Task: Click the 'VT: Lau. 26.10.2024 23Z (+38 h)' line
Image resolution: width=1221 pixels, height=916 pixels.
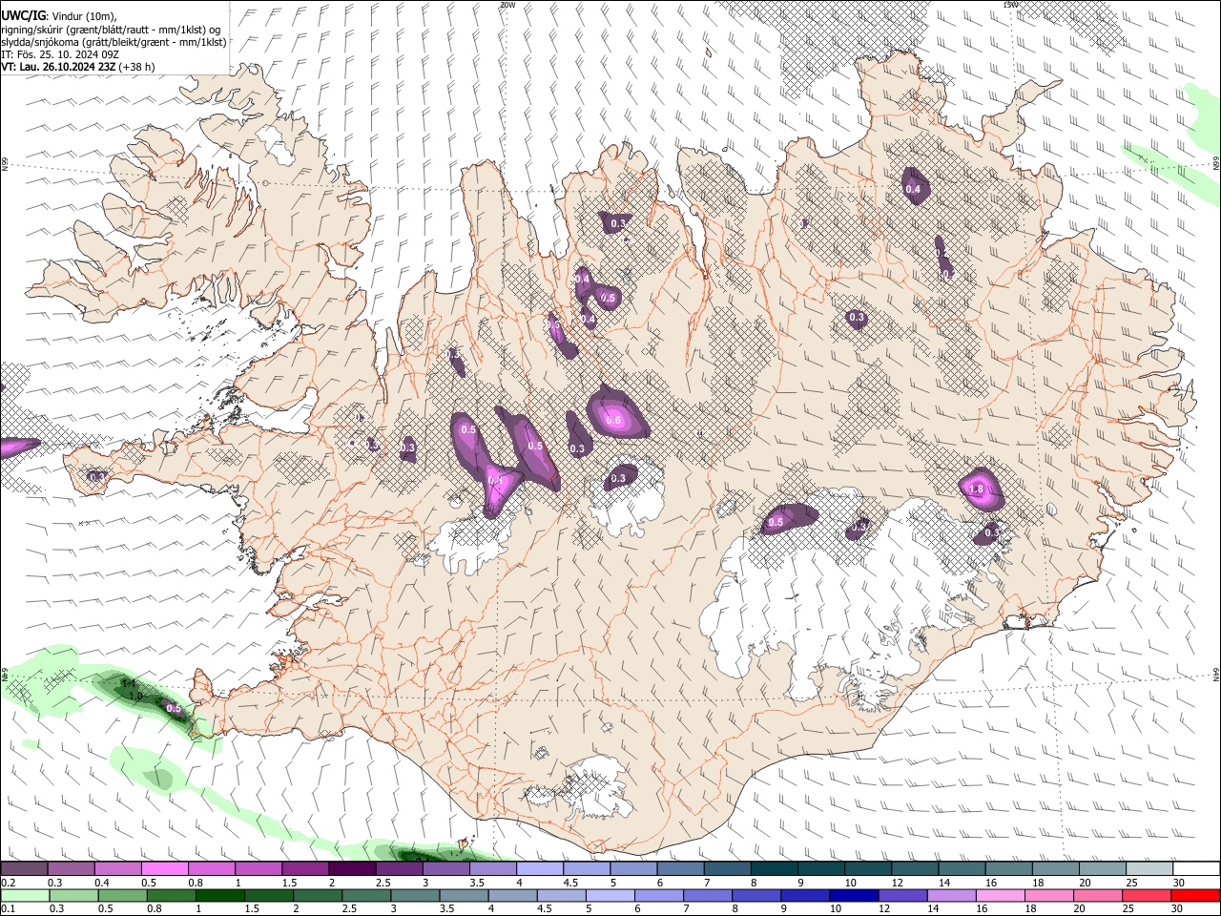Action: point(77,67)
